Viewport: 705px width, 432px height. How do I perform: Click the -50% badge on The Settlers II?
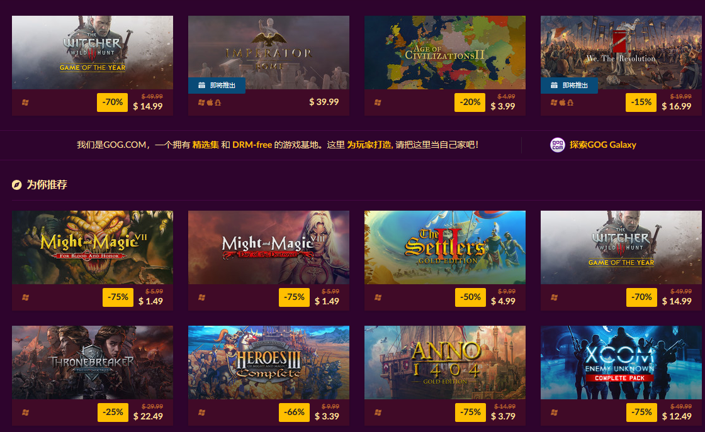click(470, 297)
